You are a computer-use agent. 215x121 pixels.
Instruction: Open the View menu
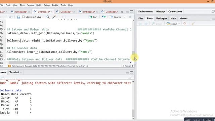(15, 5)
